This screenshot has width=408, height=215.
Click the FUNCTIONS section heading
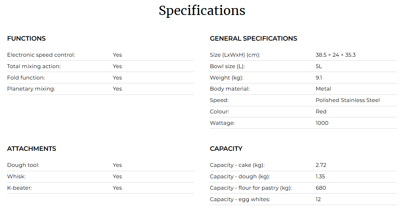(26, 39)
